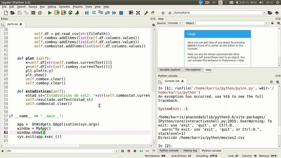Close the find bar with the X
This screenshot has height=158, width=281.
[x=3, y=151]
